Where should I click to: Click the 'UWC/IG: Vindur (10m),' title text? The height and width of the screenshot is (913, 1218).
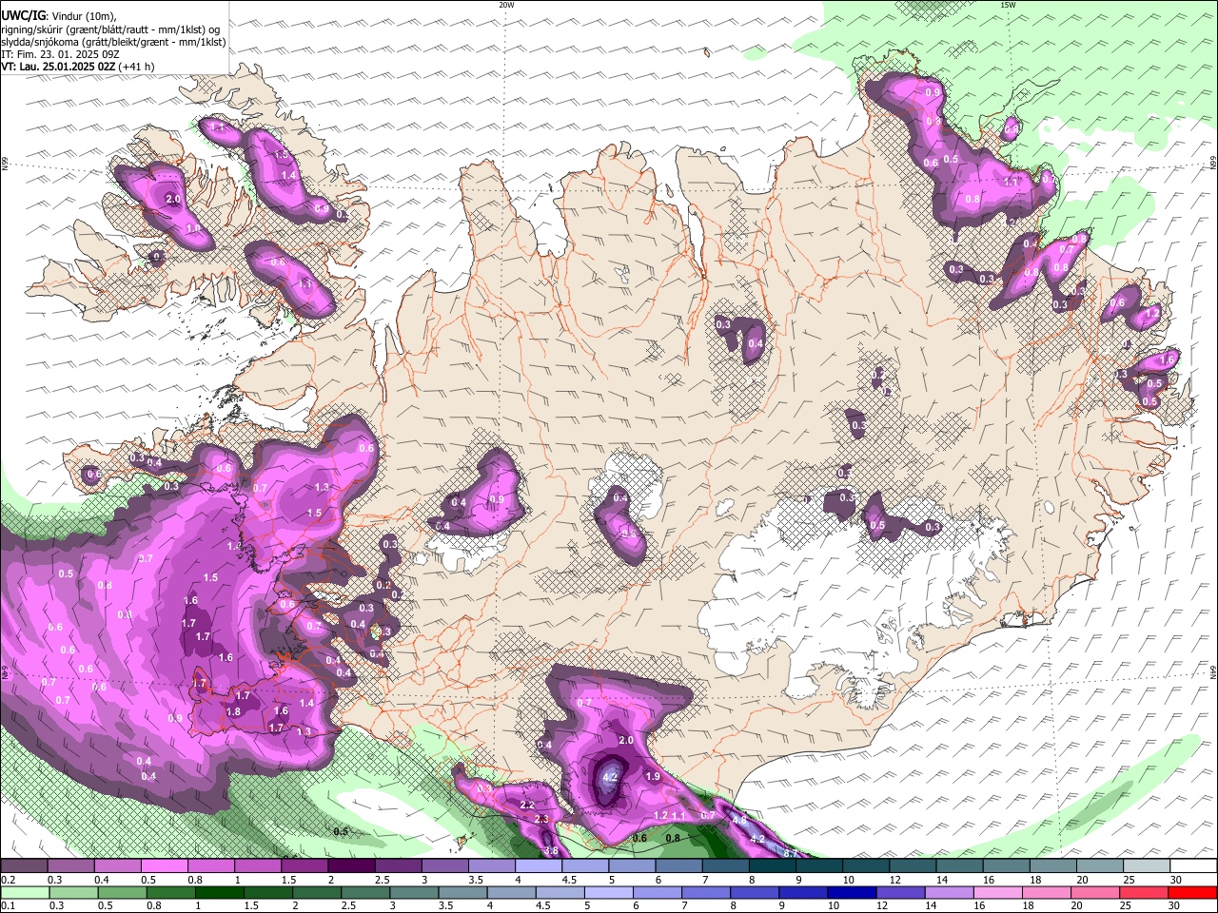click(59, 16)
